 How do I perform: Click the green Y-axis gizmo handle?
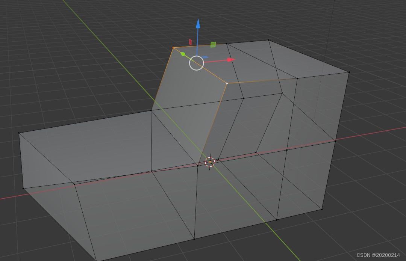click(183, 54)
